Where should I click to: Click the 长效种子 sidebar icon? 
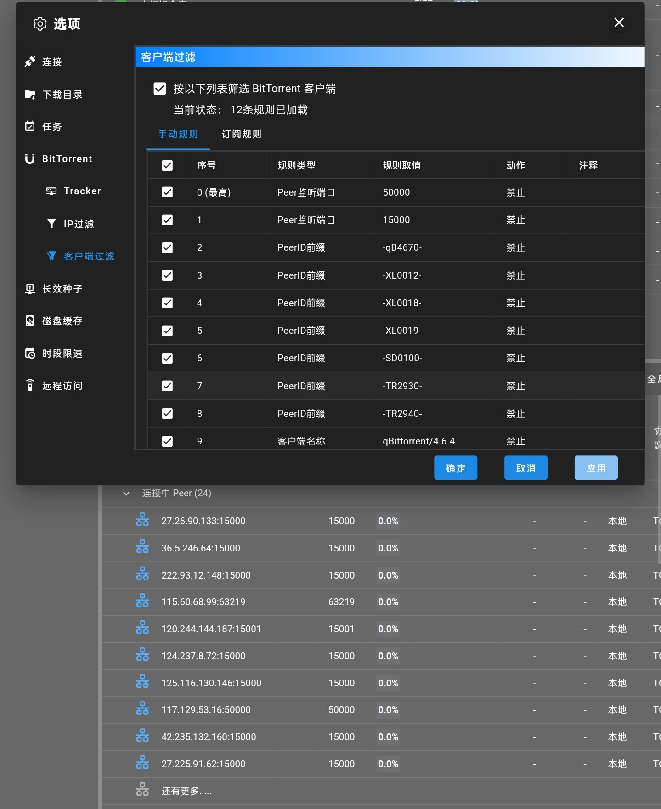click(30, 289)
